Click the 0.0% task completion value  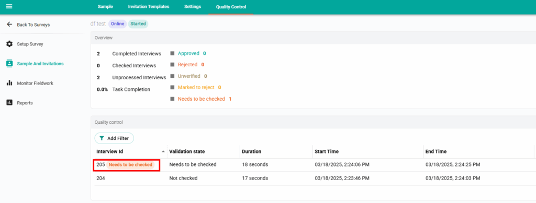pyautogui.click(x=102, y=90)
